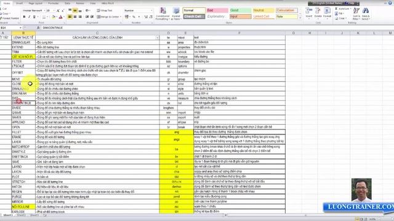The height and width of the screenshot is (221, 394).
Task: Open the filter dropdown on column C header
Action: coord(158,37)
